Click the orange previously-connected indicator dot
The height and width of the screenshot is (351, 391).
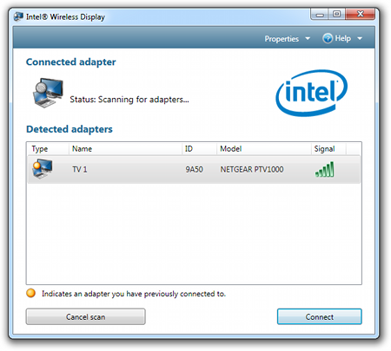30,293
